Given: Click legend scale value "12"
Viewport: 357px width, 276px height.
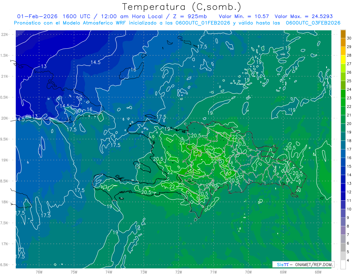Looking at the screenshot, I should (x=349, y=192).
